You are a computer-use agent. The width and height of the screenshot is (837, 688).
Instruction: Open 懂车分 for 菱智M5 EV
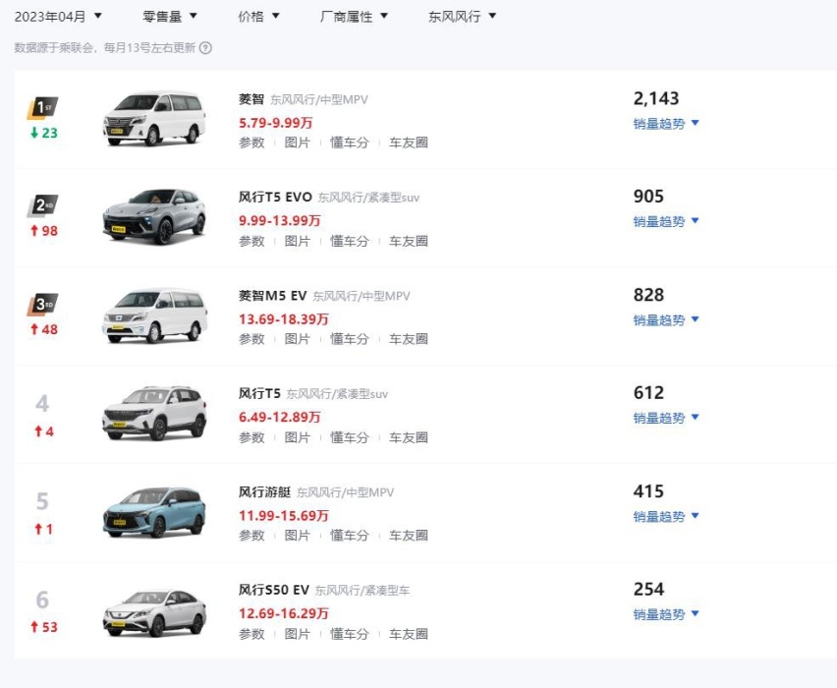[350, 339]
